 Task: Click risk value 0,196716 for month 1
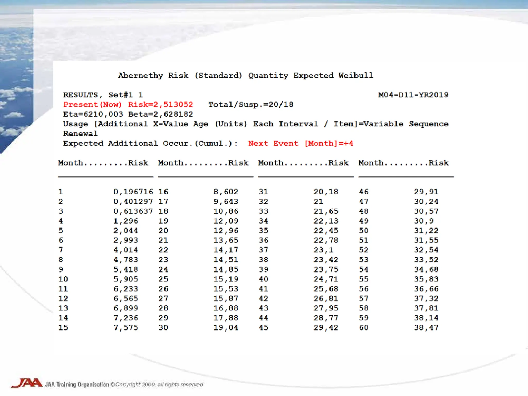point(133,192)
